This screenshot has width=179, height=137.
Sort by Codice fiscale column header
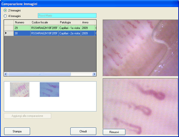[44, 22]
